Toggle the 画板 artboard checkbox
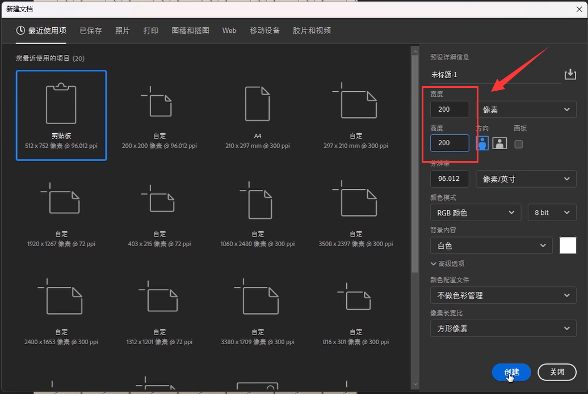The image size is (588, 394). pos(519,144)
